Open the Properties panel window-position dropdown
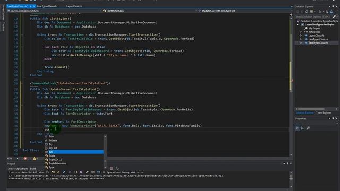 coord(329,118)
